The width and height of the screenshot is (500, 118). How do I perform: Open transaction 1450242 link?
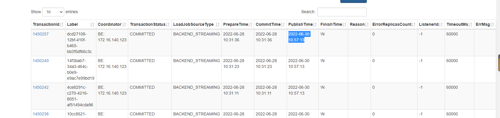(x=41, y=87)
